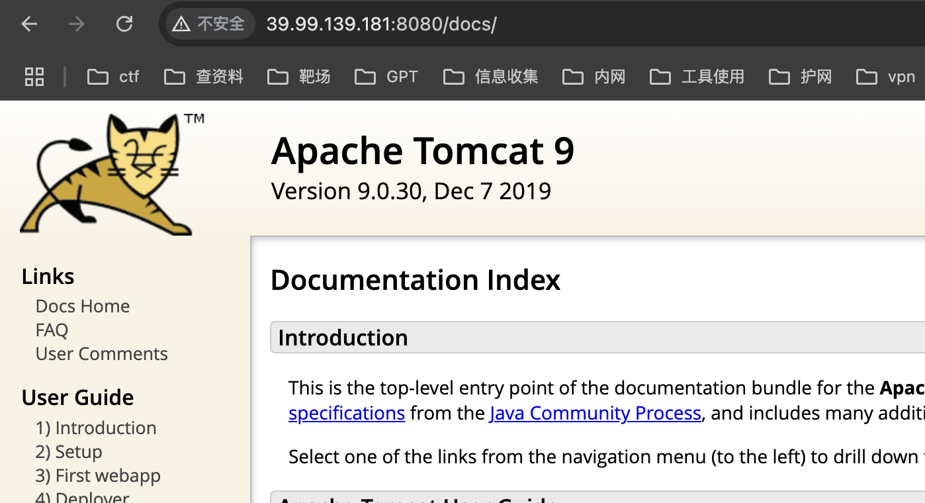Open the 信息收集 bookmark folder
Viewport: 925px width, 503px height.
pyautogui.click(x=491, y=77)
